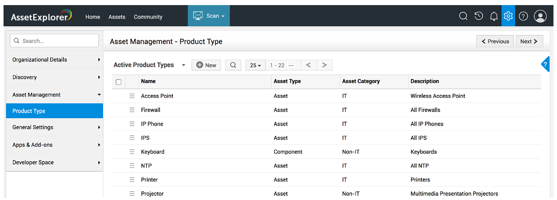Open notifications bell icon
The width and height of the screenshot is (557, 200).
click(x=494, y=16)
